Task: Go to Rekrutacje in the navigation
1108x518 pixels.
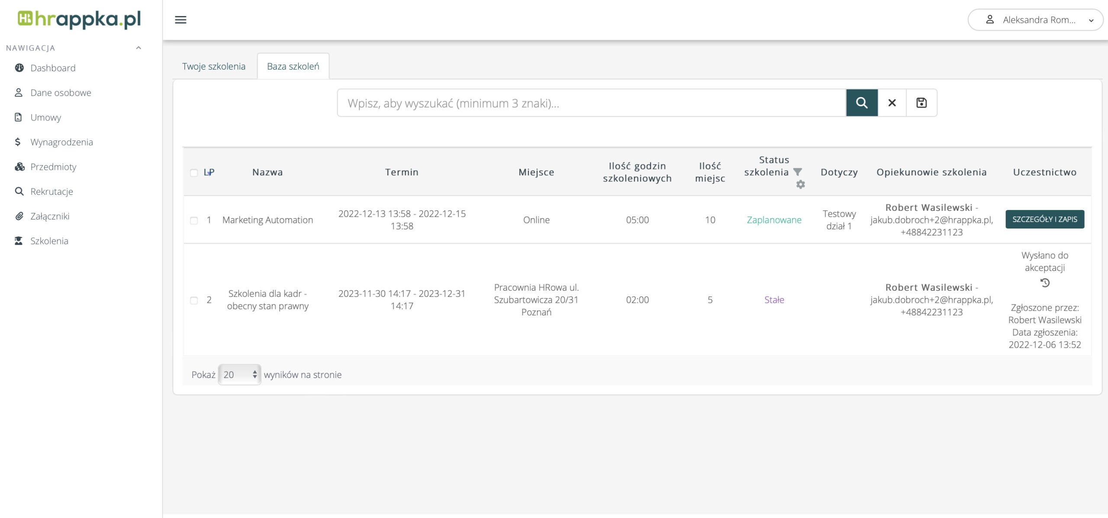Action: point(52,191)
